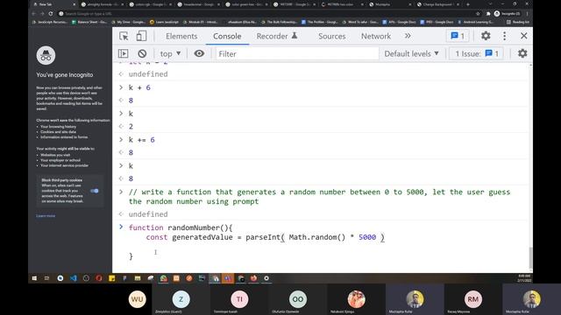Open a new browser tab with plus button
Viewport: 561px width, 315px height.
(x=468, y=4)
